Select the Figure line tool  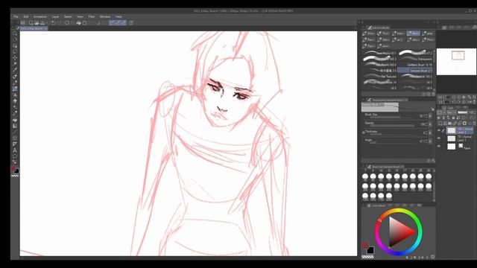pos(15,133)
